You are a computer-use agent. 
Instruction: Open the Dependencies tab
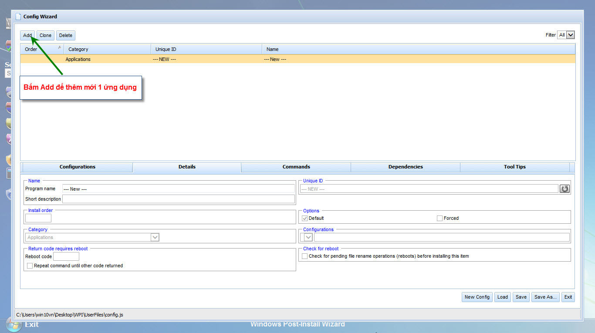pyautogui.click(x=405, y=167)
